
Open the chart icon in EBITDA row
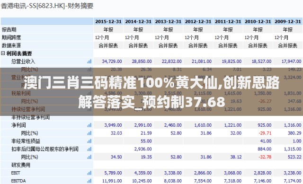click(89, 181)
